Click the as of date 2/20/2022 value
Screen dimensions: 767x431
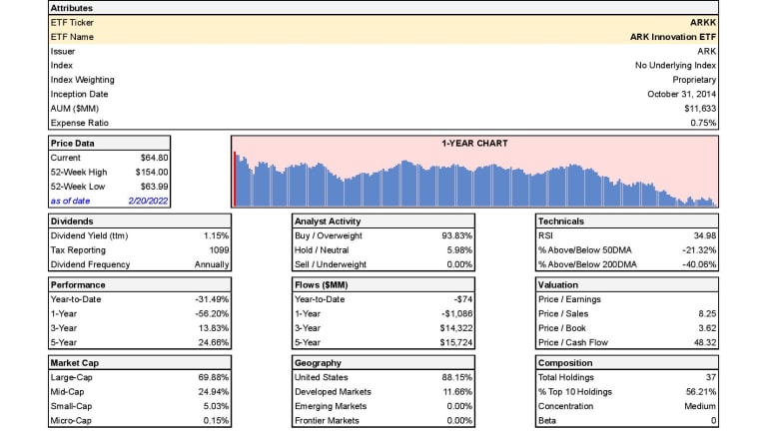point(148,201)
